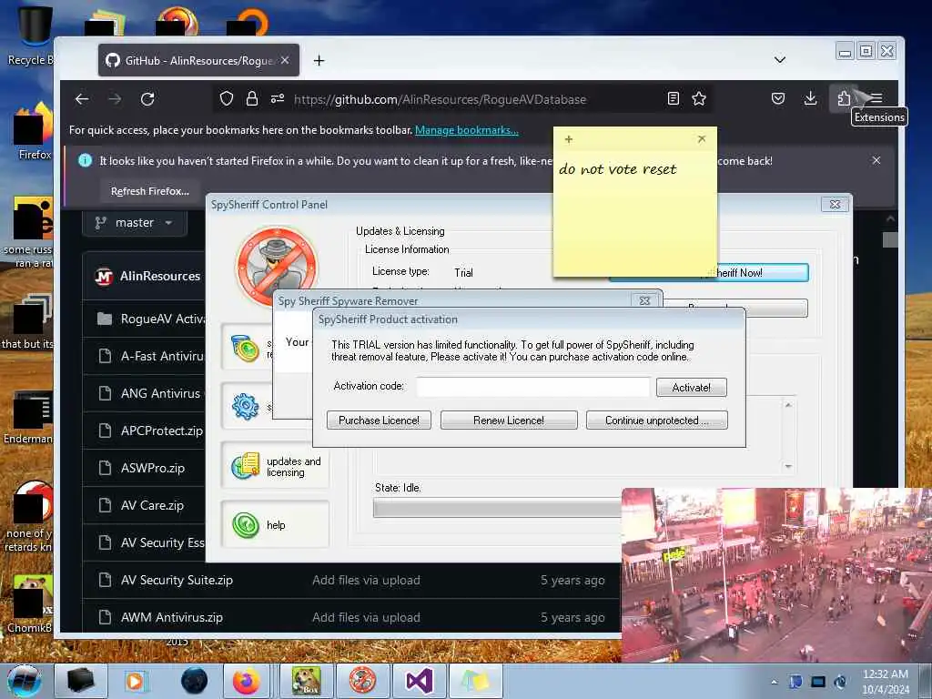The width and height of the screenshot is (932, 699).
Task: Open Firefox from the taskbar
Action: [246, 681]
